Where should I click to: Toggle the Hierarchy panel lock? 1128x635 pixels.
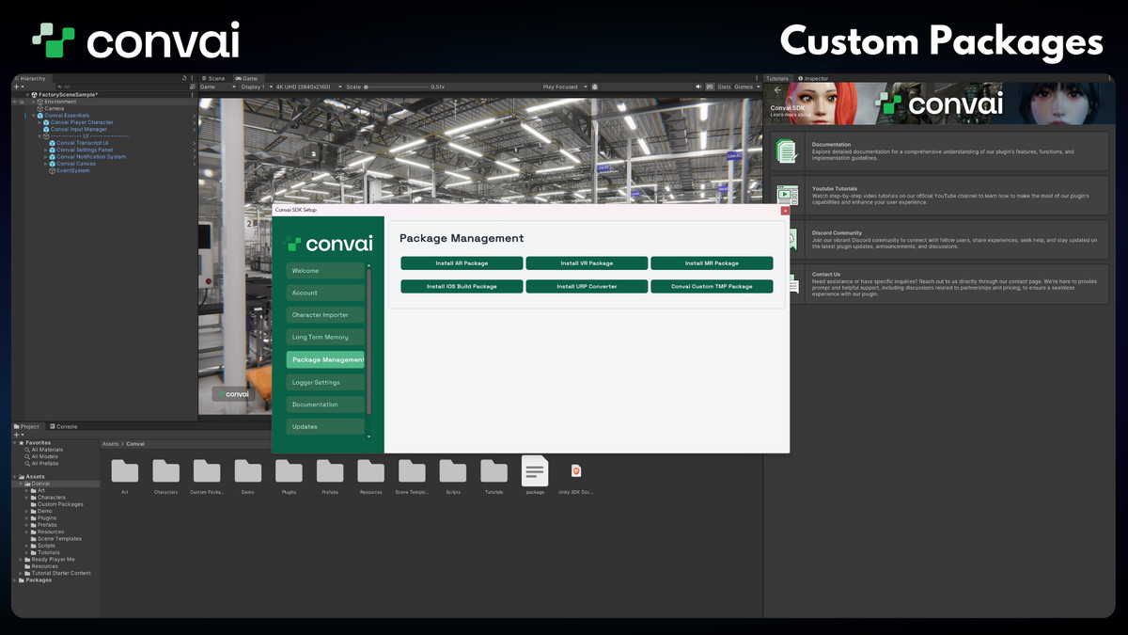tap(184, 79)
